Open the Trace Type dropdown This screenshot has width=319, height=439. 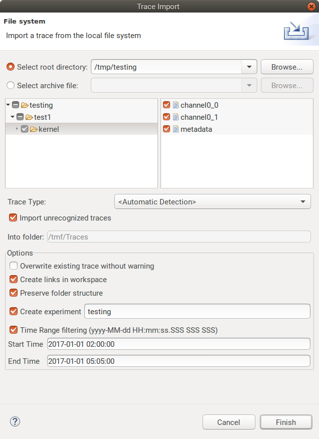304,201
